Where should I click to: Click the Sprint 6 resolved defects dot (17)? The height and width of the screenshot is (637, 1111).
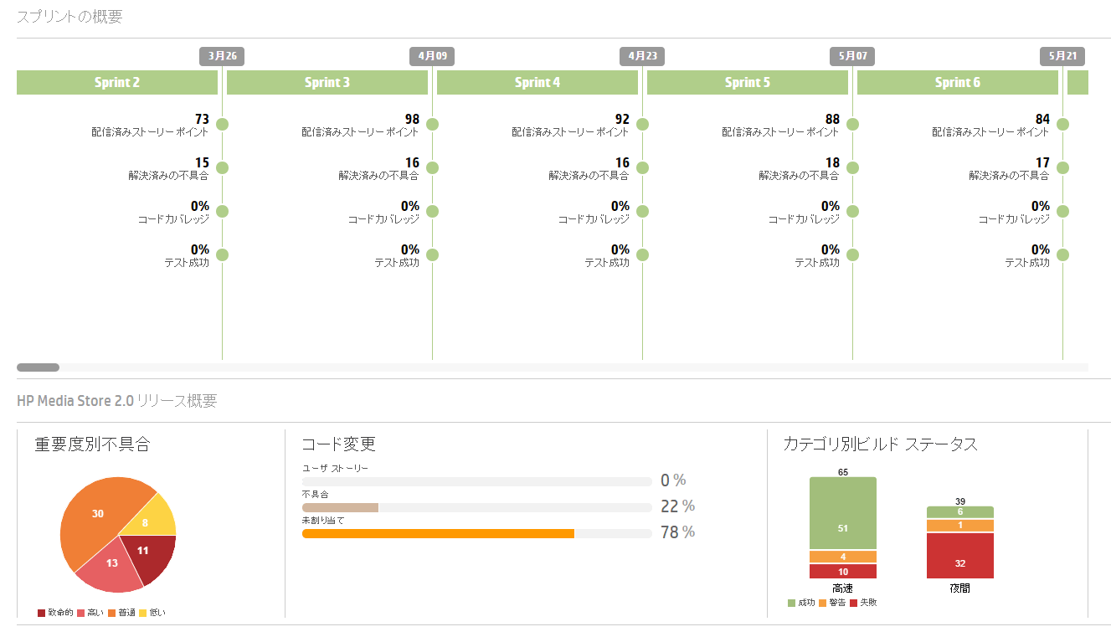pyautogui.click(x=1062, y=167)
